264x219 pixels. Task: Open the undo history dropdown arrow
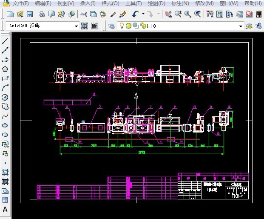(143, 14)
